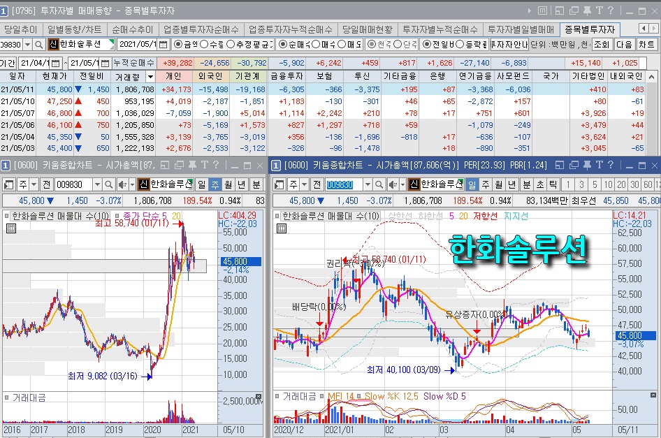Screen dimensions: 661x438
Task: Select 매수 radio button
Action: coord(316,44)
